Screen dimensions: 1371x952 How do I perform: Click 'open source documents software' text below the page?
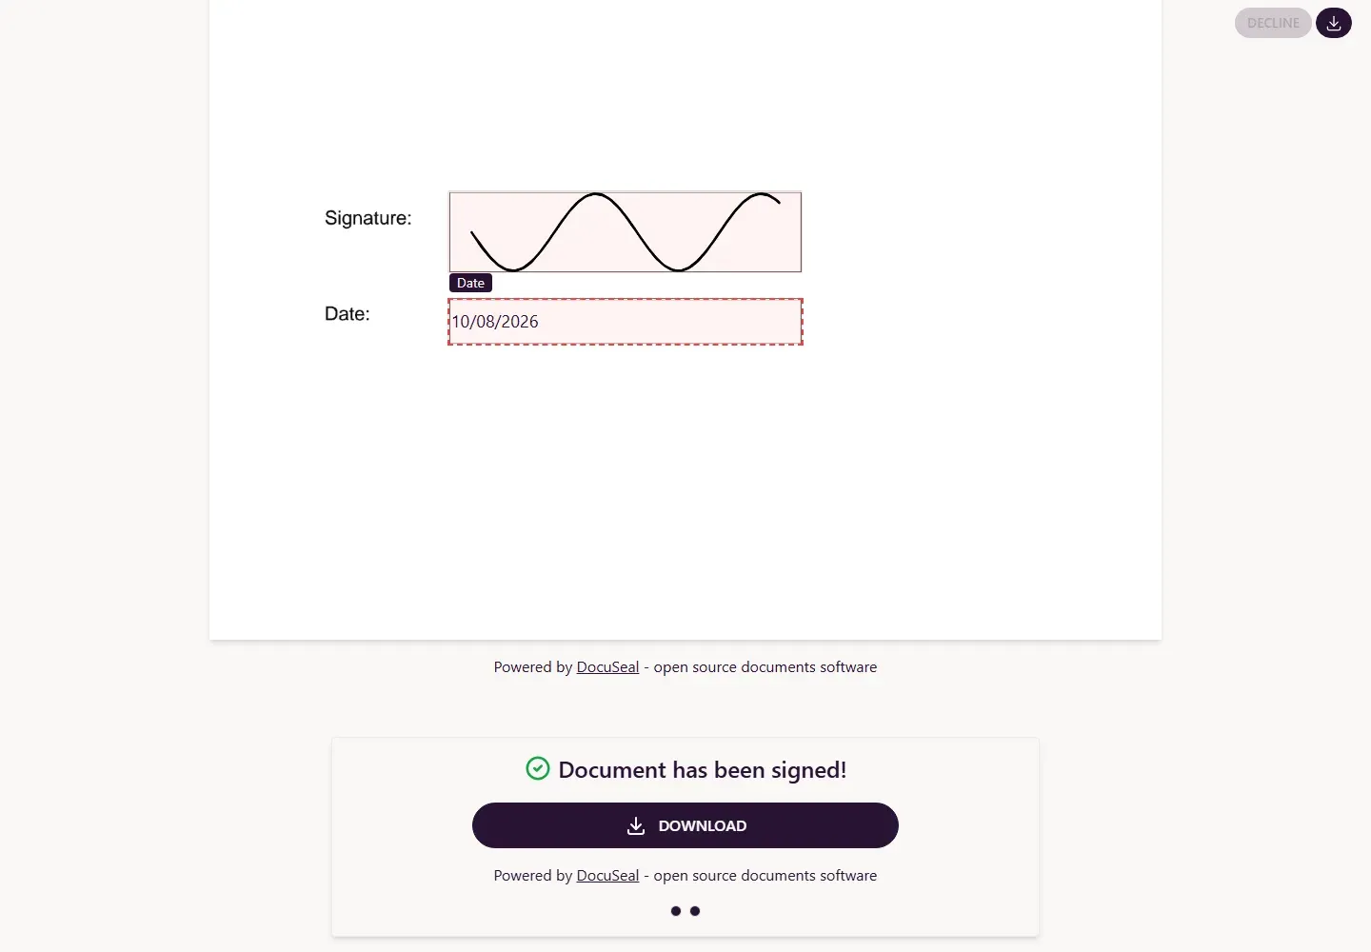765,667
